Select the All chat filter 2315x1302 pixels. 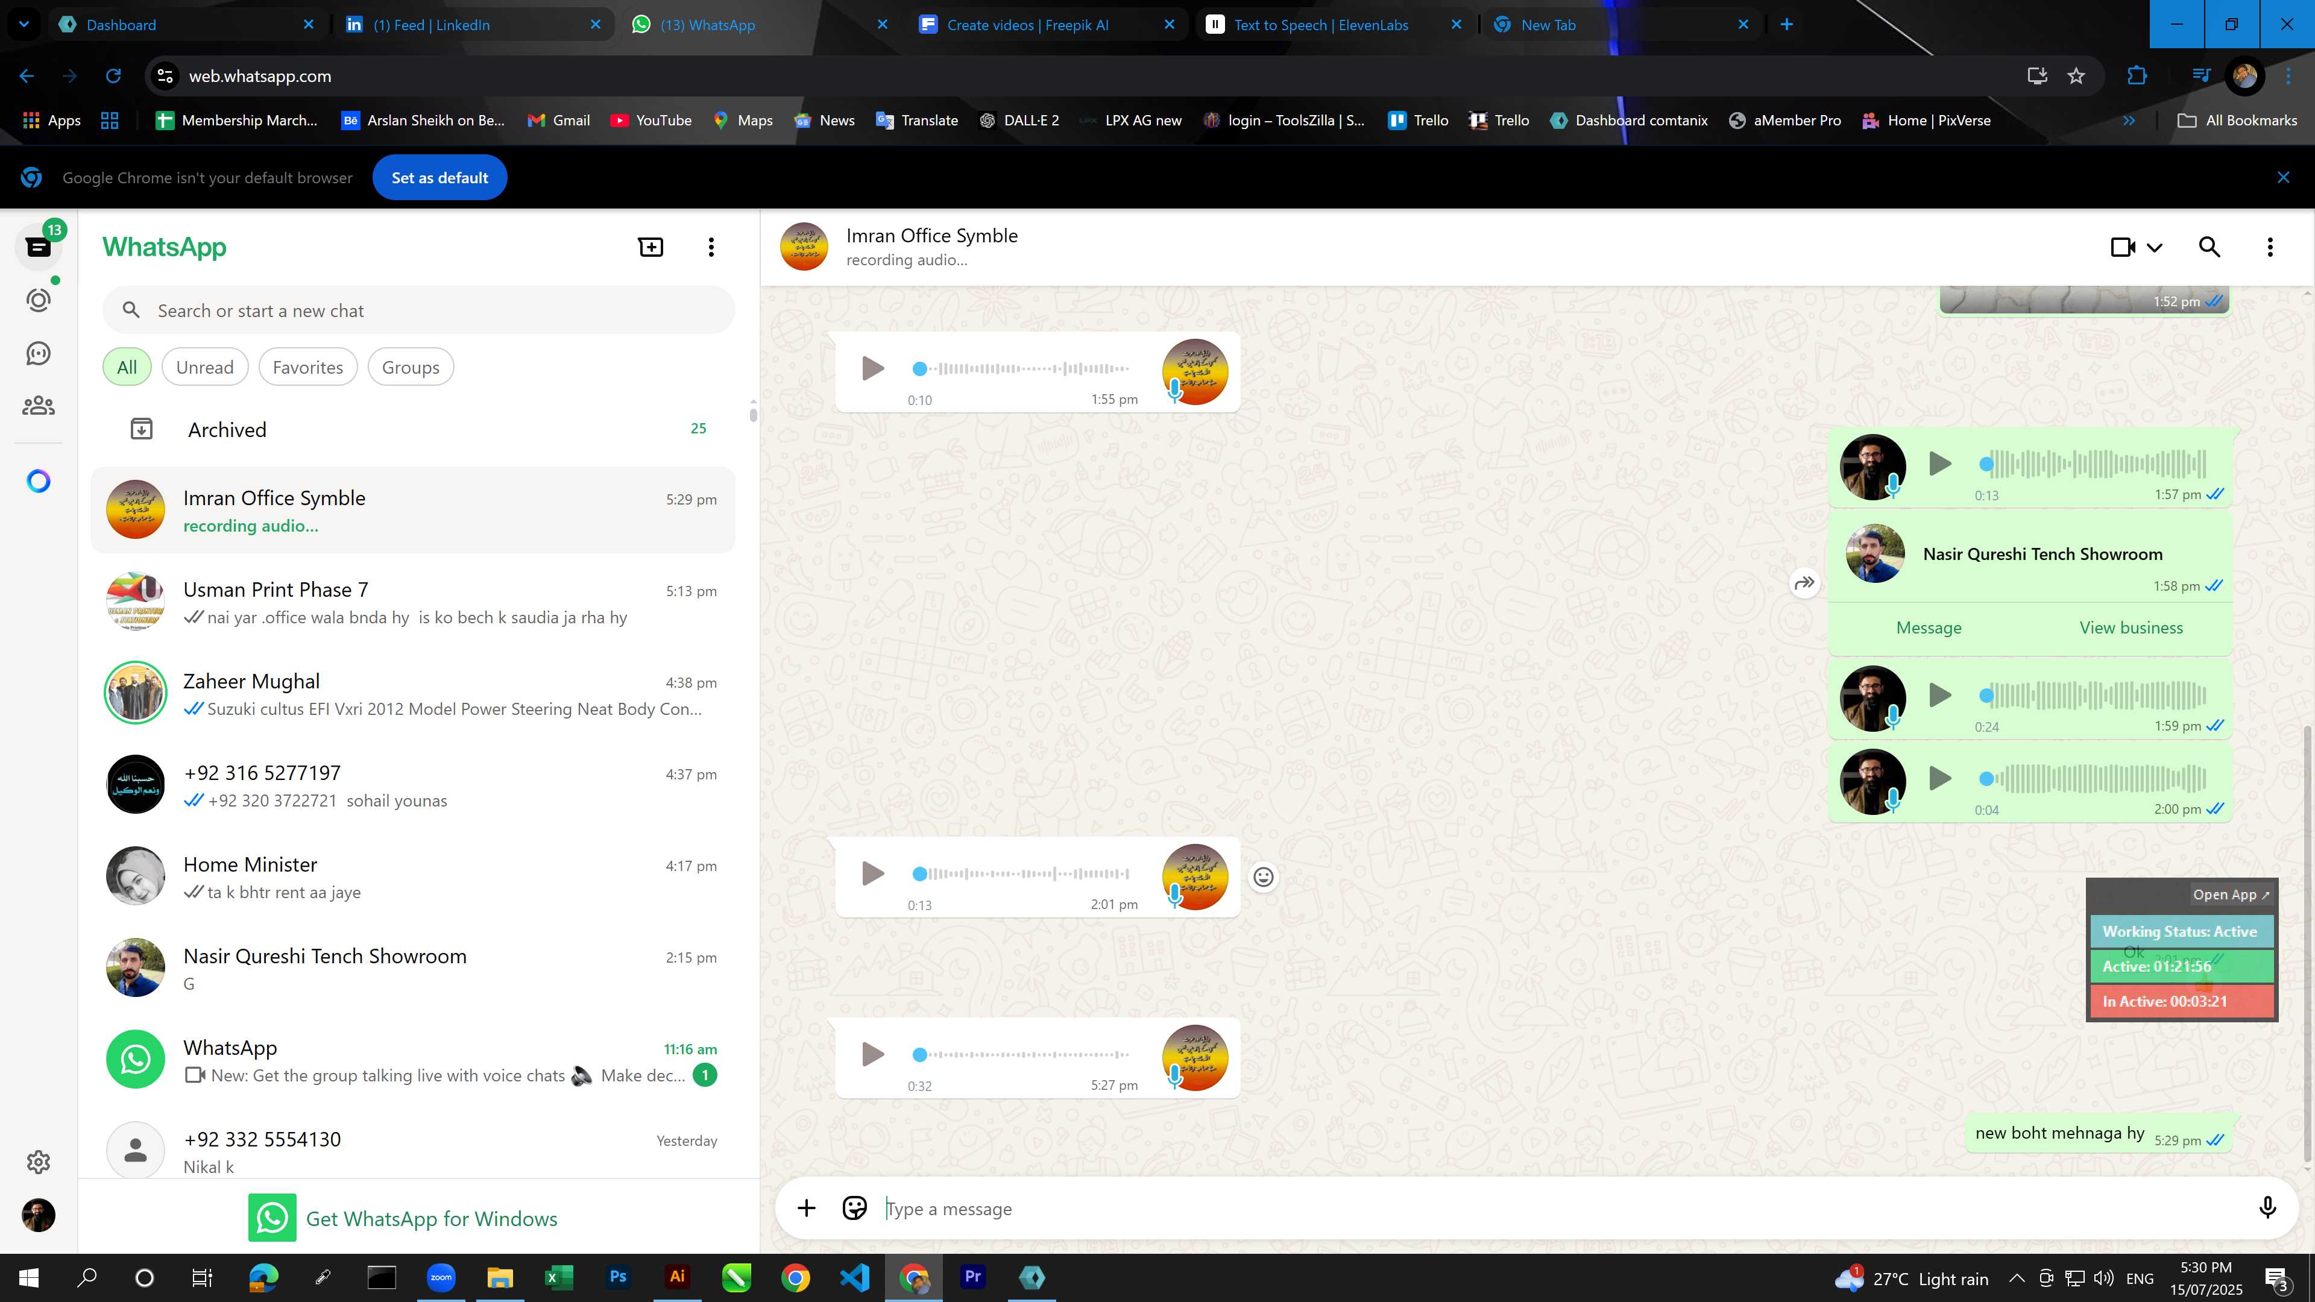click(127, 368)
